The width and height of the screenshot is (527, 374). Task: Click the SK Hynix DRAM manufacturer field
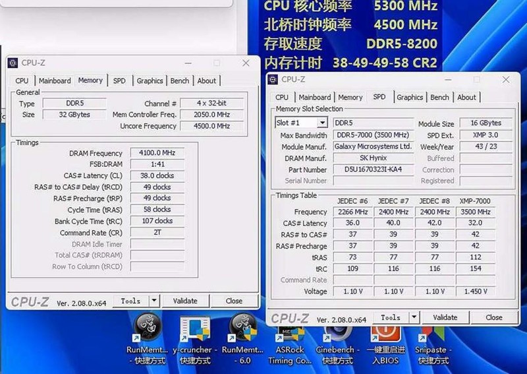[373, 158]
